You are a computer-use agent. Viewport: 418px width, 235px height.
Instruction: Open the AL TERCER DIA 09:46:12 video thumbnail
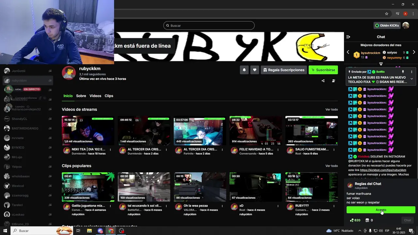pos(144,131)
